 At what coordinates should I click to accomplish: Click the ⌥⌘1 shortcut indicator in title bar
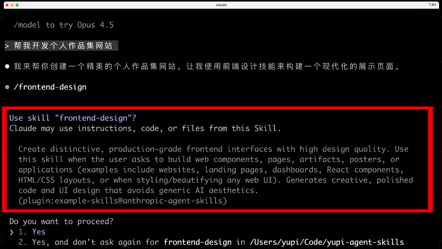432,5
